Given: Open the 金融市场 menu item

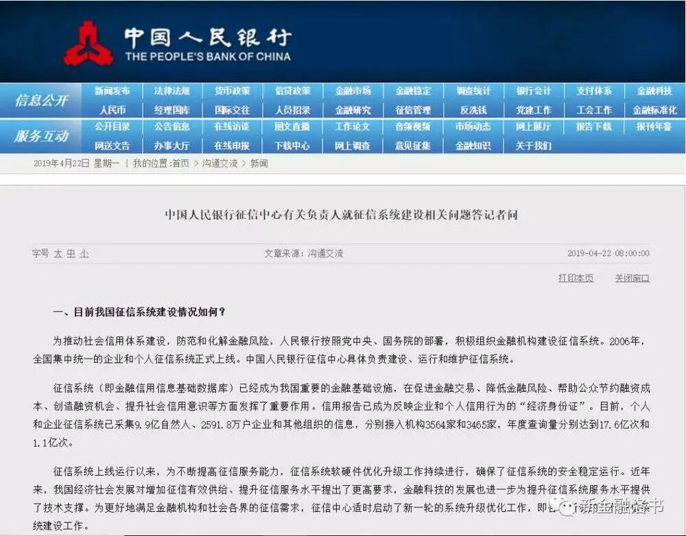Looking at the screenshot, I should click(x=353, y=91).
